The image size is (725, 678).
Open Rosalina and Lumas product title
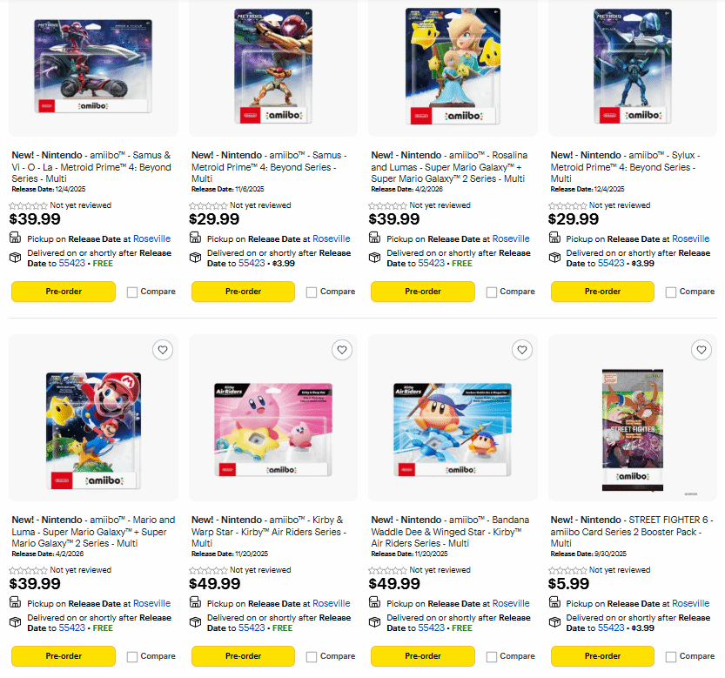tap(447, 167)
